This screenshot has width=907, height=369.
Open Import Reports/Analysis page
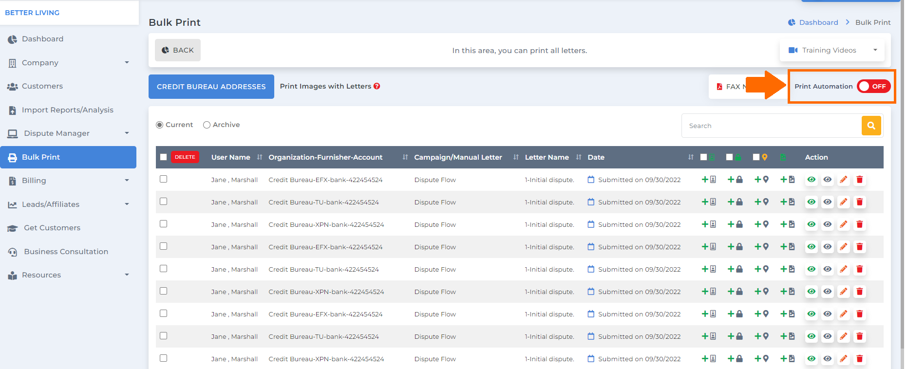pos(68,110)
